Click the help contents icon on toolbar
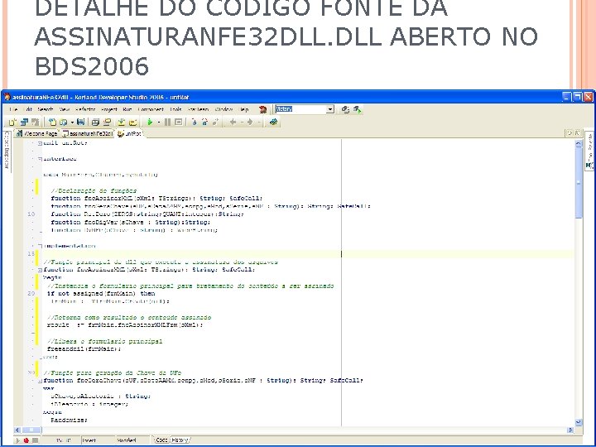 (x=273, y=122)
